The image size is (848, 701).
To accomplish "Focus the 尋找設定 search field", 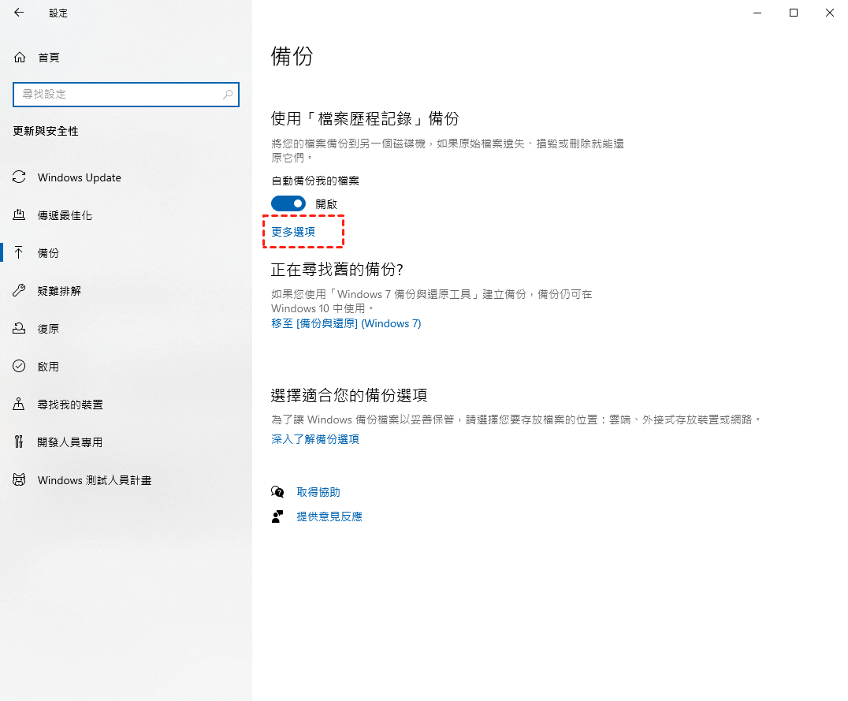I will click(118, 95).
